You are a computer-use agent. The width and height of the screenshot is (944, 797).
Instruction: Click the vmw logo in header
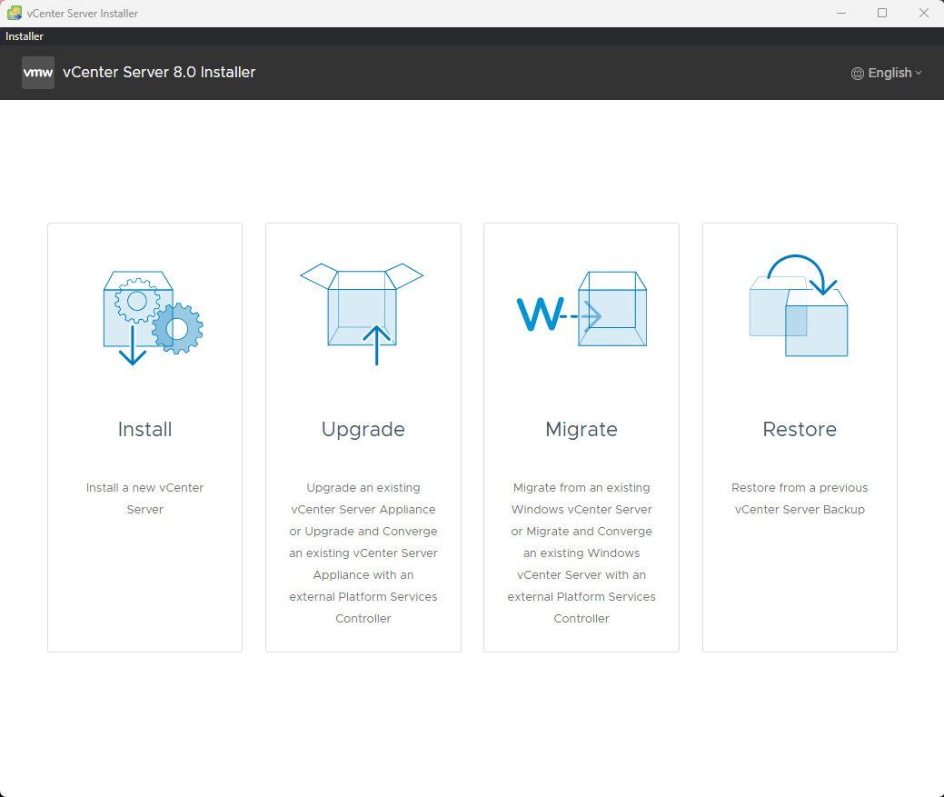[x=38, y=73]
